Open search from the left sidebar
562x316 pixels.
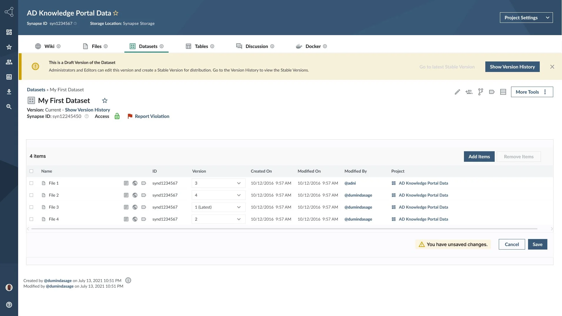pyautogui.click(x=9, y=107)
